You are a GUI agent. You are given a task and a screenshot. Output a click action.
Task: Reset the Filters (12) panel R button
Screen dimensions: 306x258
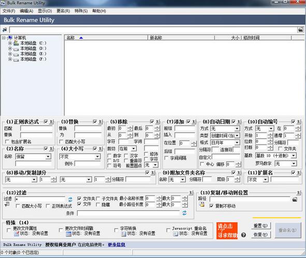191,193
